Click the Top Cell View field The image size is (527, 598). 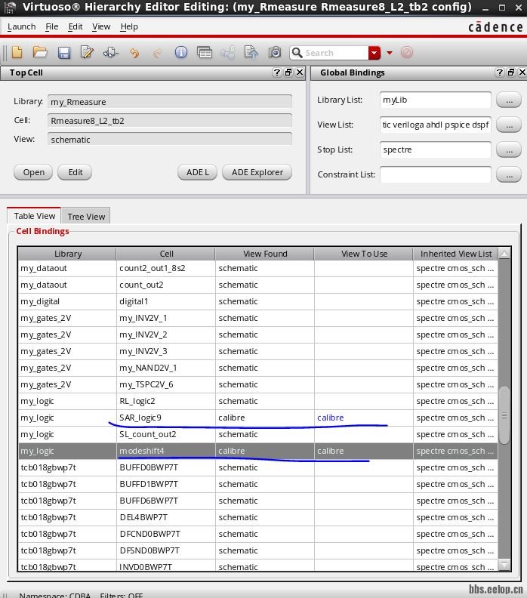[x=170, y=140]
